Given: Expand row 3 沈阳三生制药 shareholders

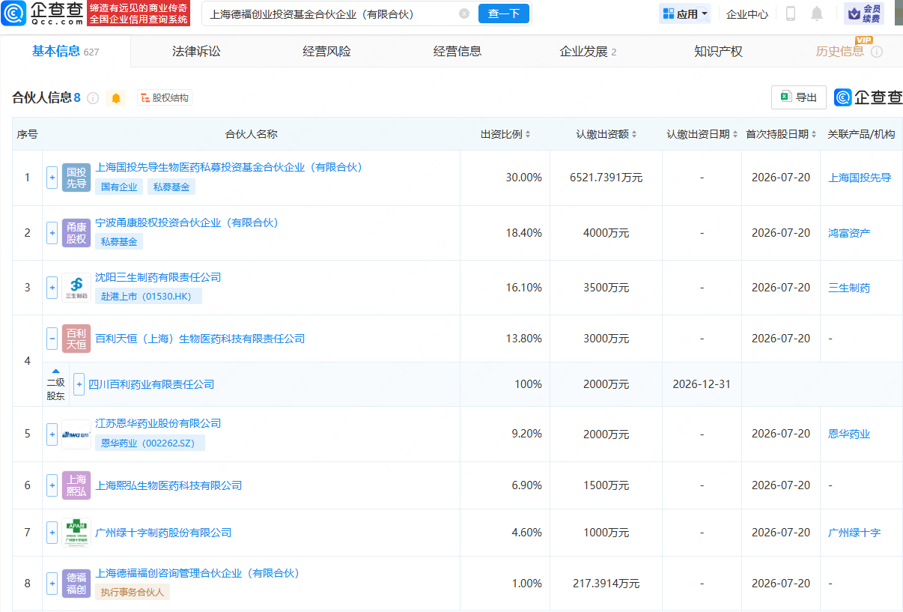Looking at the screenshot, I should [x=52, y=288].
